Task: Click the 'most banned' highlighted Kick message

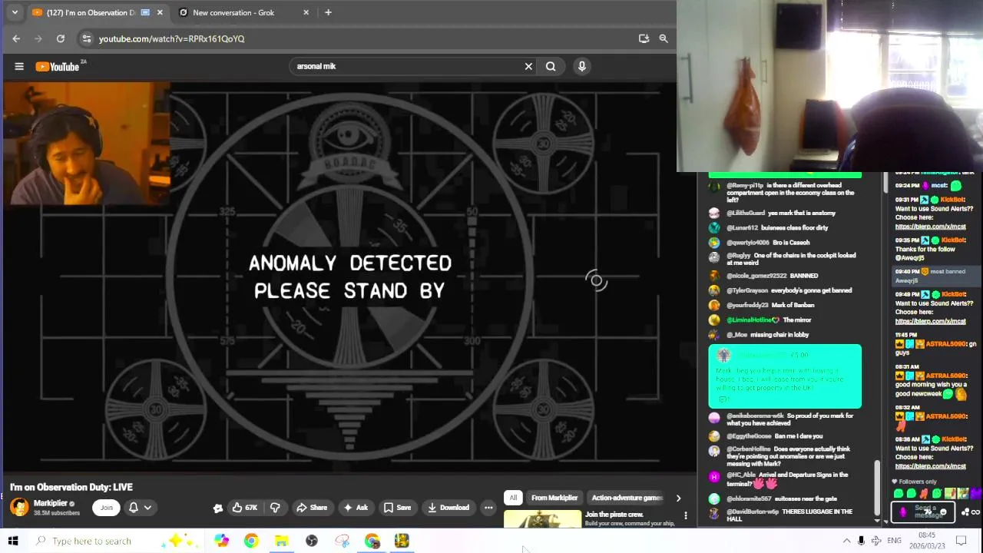Action: pyautogui.click(x=937, y=276)
